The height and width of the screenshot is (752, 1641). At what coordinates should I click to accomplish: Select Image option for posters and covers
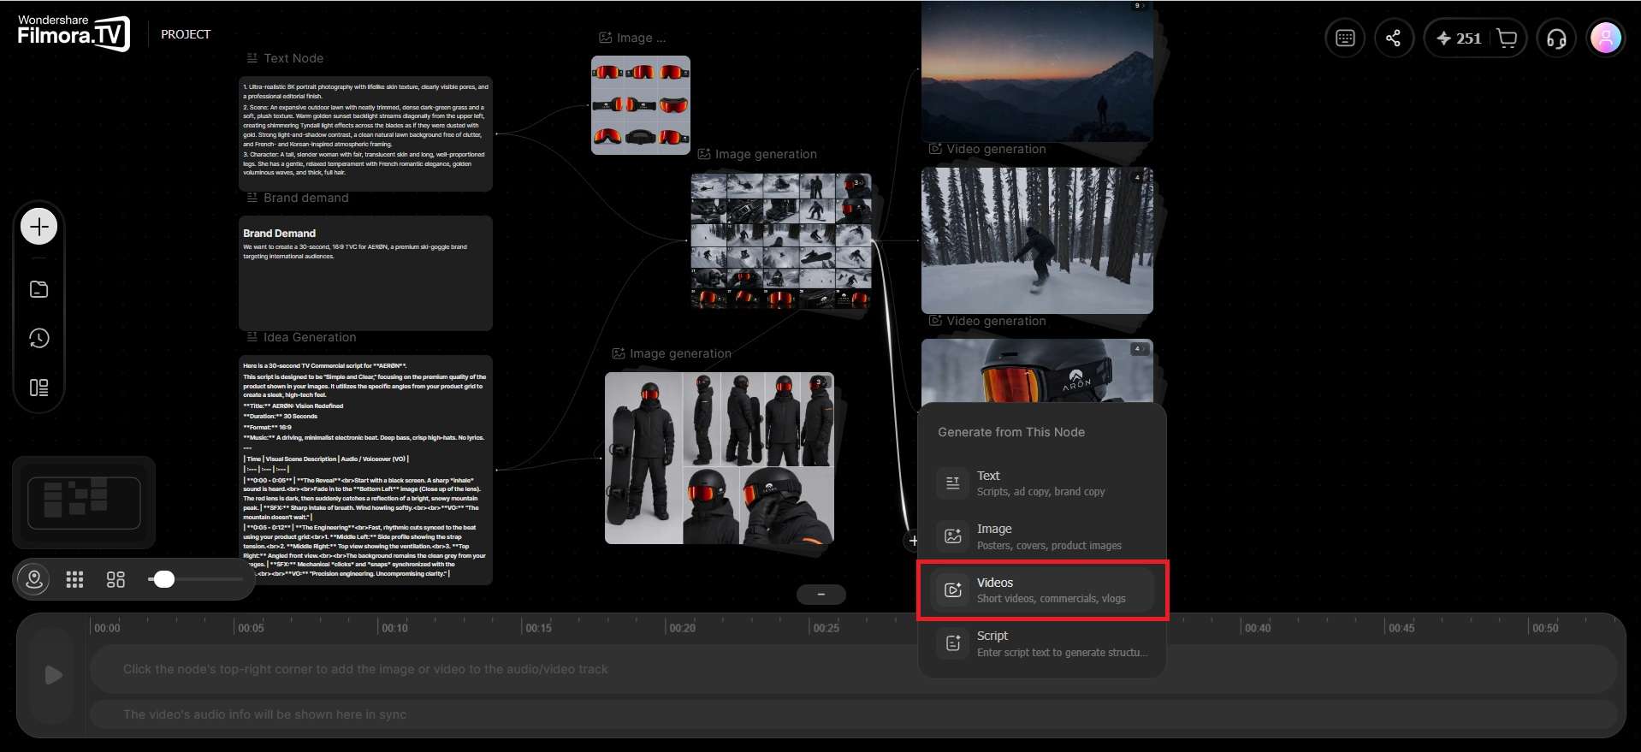tap(1042, 536)
